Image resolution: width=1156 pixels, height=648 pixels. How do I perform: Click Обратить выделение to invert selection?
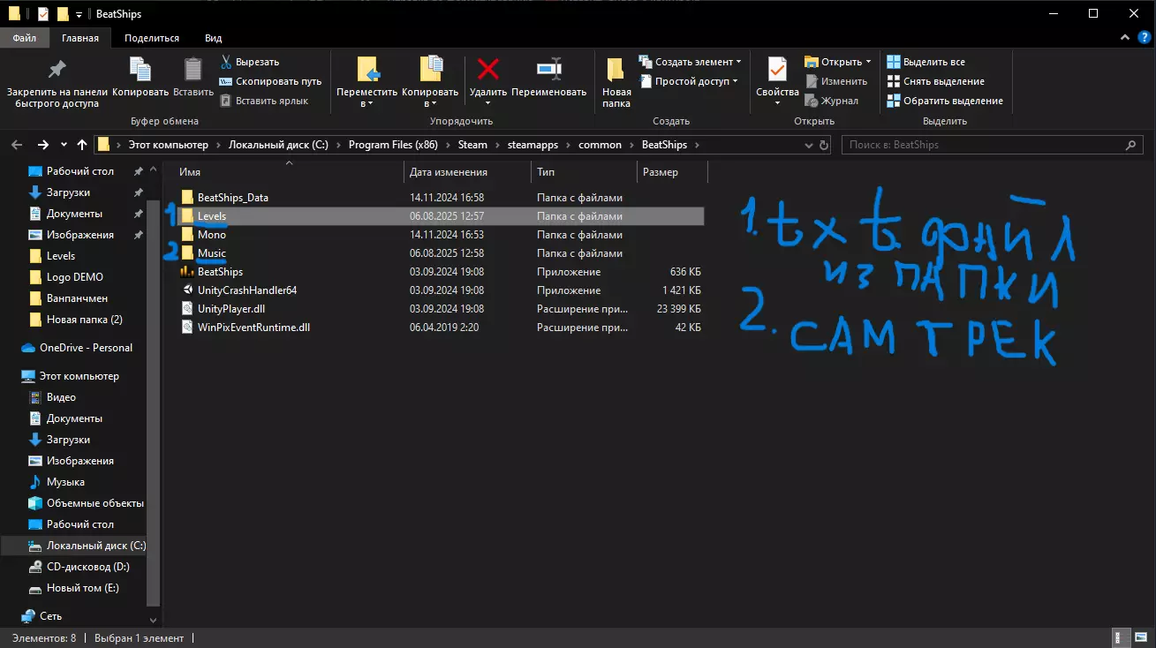click(944, 101)
